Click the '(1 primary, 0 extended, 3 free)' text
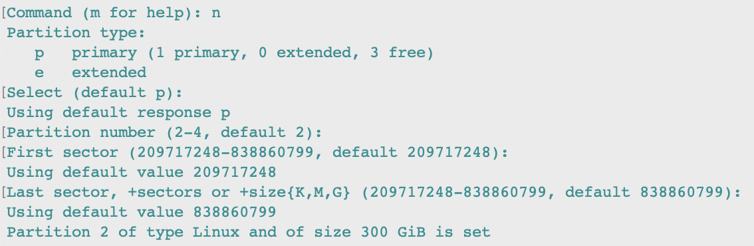The width and height of the screenshot is (754, 246). pos(291,53)
